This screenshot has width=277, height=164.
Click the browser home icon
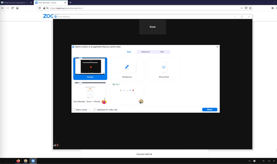[17, 8]
